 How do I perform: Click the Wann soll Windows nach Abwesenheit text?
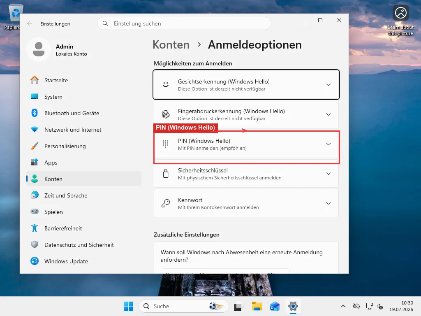coord(242,256)
